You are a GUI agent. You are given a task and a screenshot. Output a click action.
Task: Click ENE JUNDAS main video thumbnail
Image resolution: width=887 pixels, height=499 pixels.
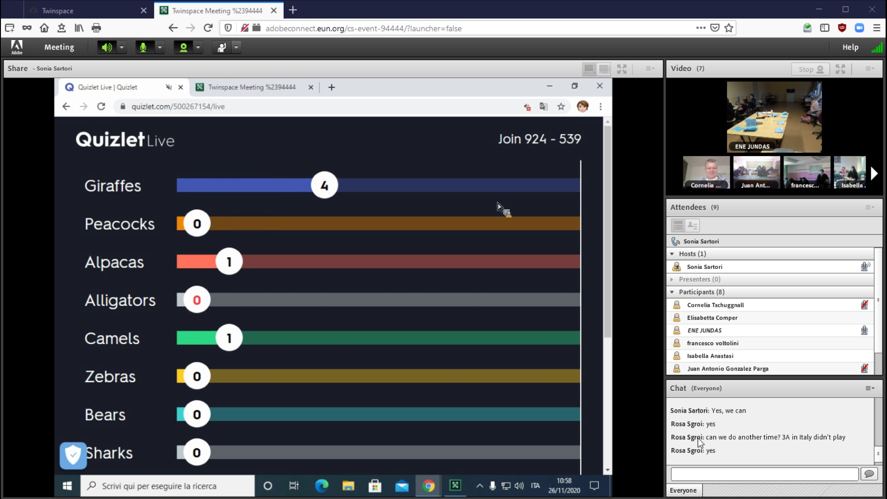(774, 117)
